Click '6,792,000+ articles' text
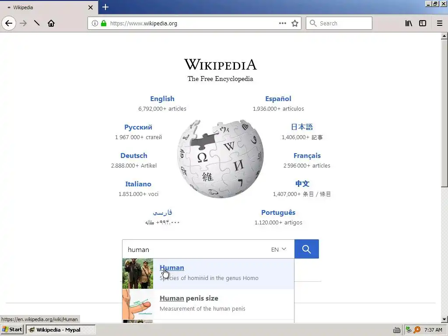This screenshot has height=336, width=448. click(162, 108)
